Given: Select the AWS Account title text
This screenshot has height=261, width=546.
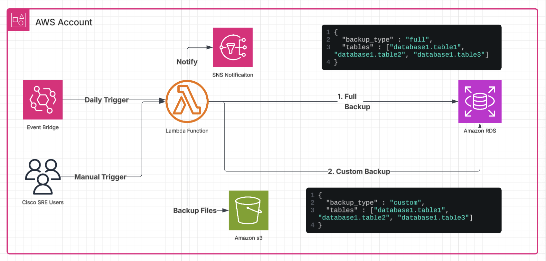Looking at the screenshot, I should (x=64, y=22).
